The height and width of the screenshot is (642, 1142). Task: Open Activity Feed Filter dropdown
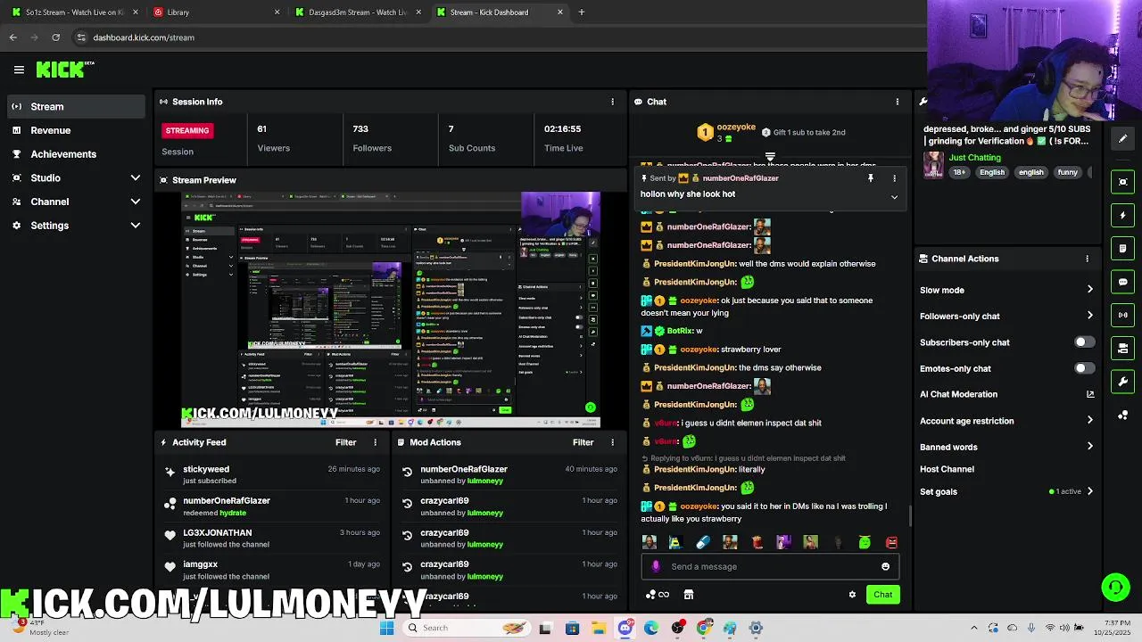click(x=345, y=442)
